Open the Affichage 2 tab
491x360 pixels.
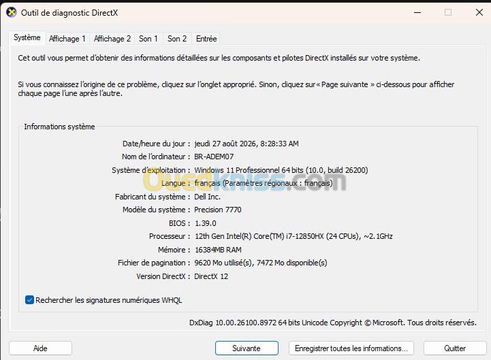[112, 39]
